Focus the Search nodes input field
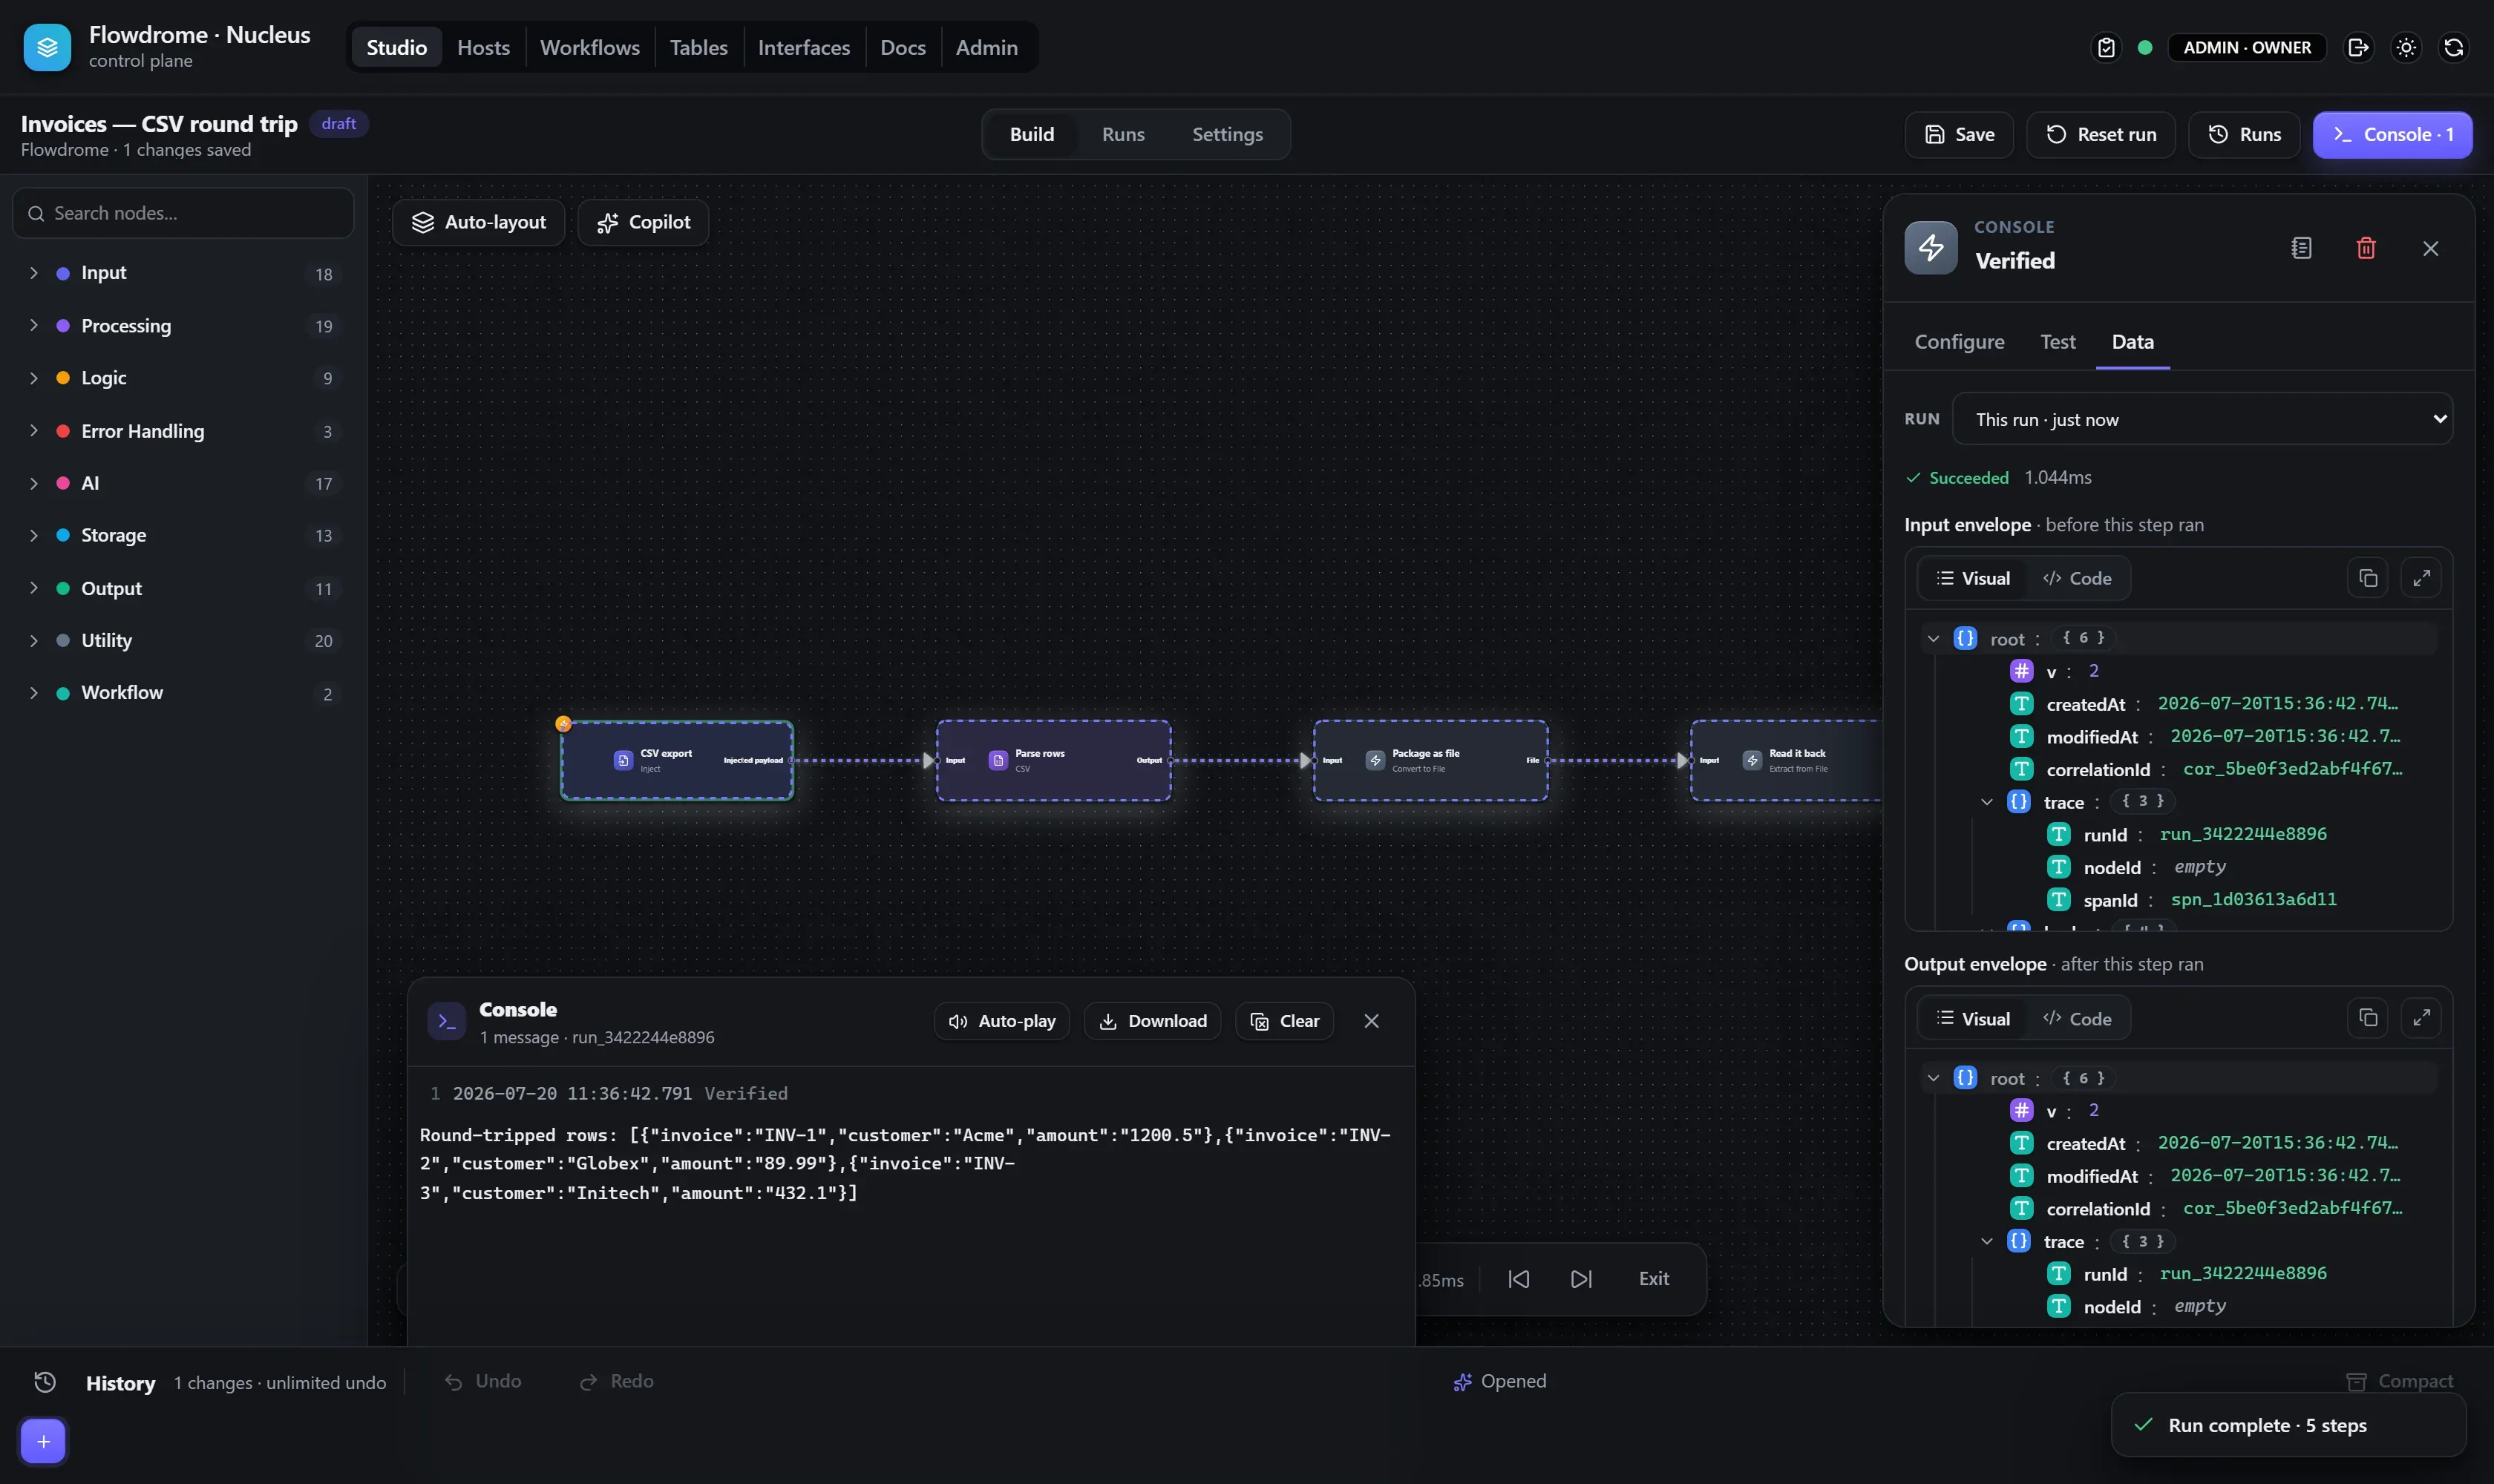This screenshot has height=1484, width=2494. pos(183,213)
